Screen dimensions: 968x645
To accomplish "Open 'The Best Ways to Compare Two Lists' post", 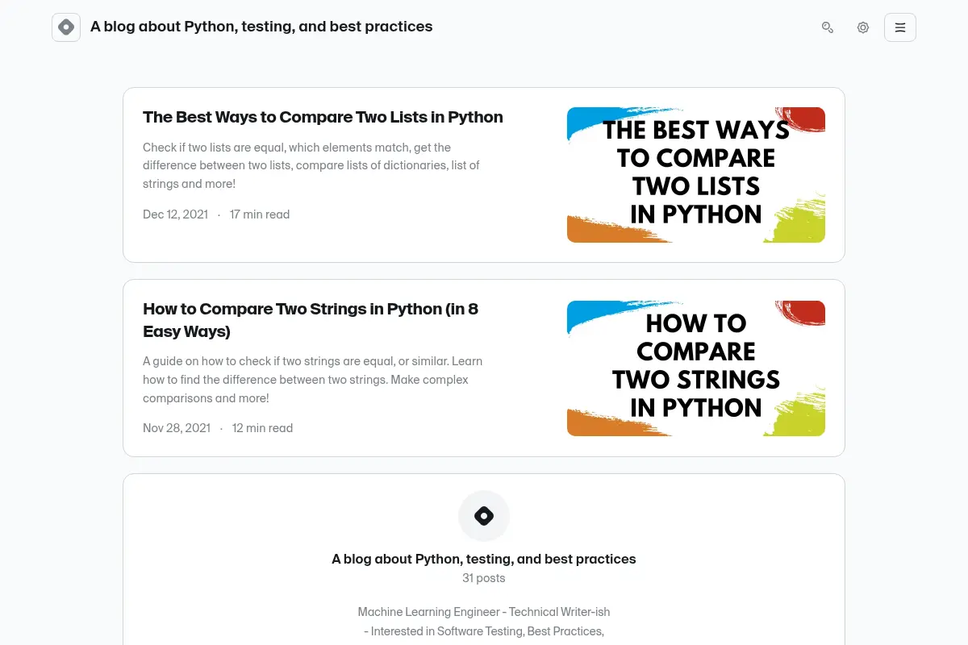I will pos(323,117).
